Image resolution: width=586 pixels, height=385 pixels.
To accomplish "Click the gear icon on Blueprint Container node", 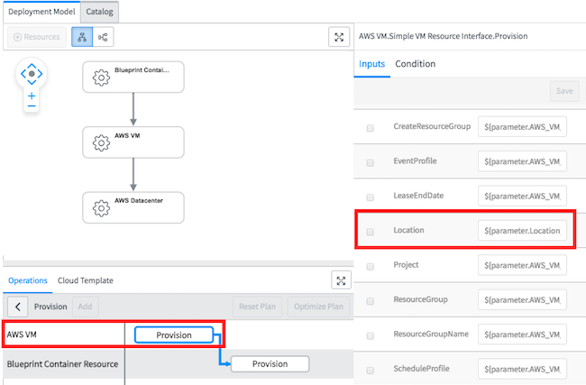I will point(101,78).
